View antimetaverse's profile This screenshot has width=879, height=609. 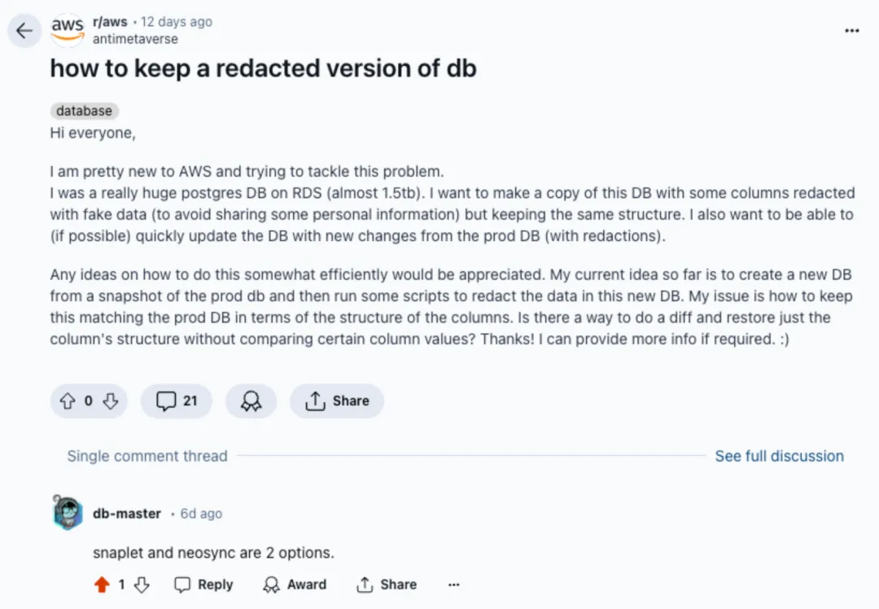(x=135, y=38)
